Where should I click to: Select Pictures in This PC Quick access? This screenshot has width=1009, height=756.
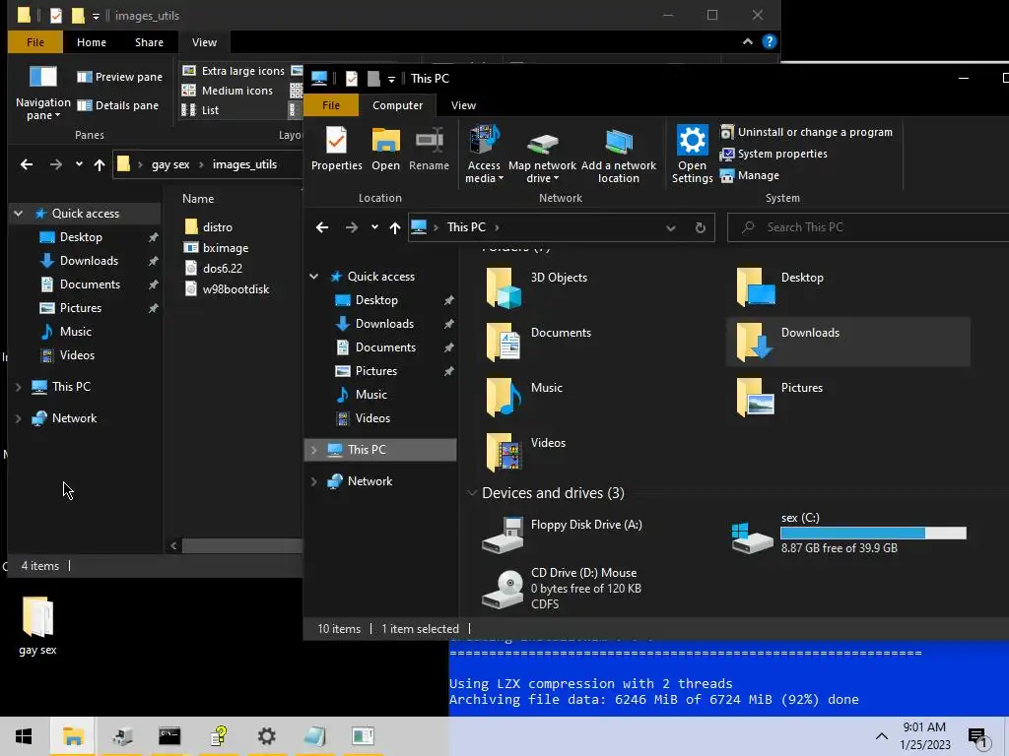[375, 371]
